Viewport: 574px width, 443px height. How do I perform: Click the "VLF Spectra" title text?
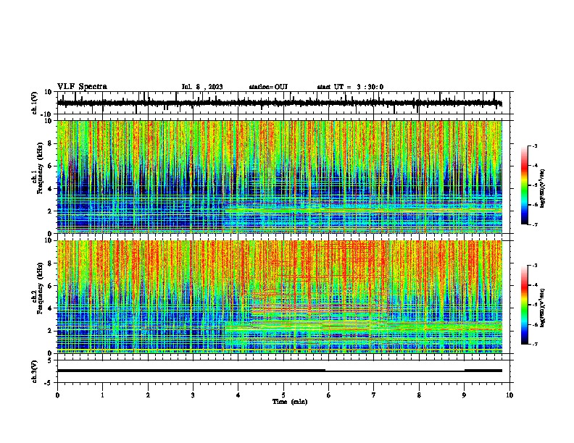82,87
